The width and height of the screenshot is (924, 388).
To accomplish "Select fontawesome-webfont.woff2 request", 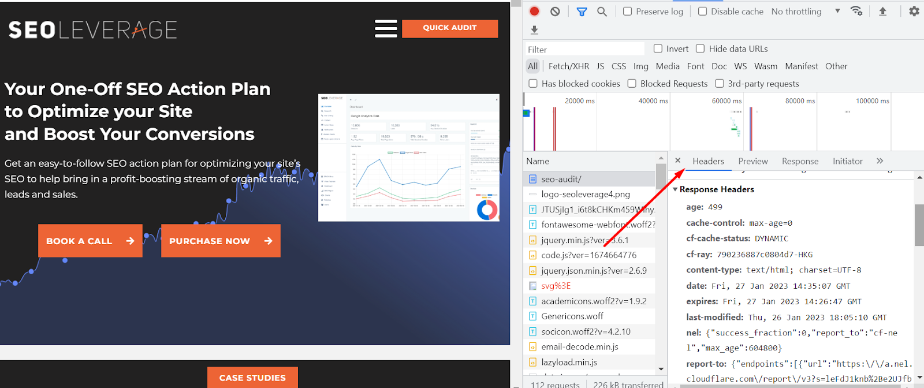I will coord(590,225).
